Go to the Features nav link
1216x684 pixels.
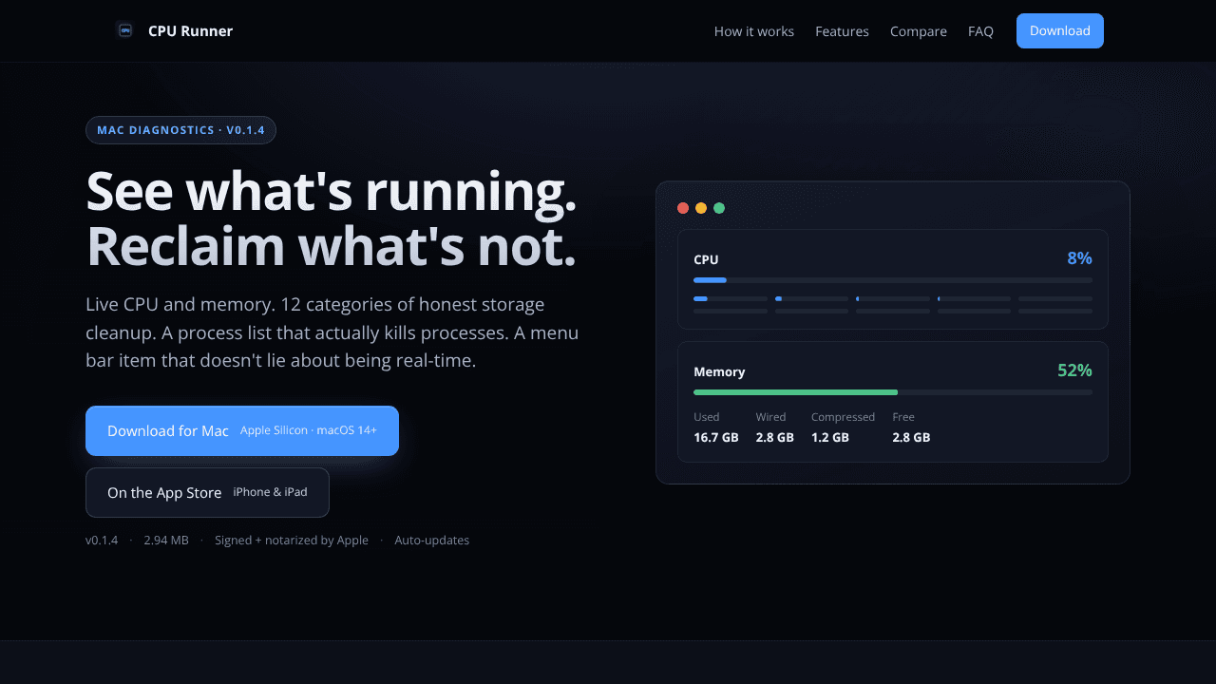(842, 31)
